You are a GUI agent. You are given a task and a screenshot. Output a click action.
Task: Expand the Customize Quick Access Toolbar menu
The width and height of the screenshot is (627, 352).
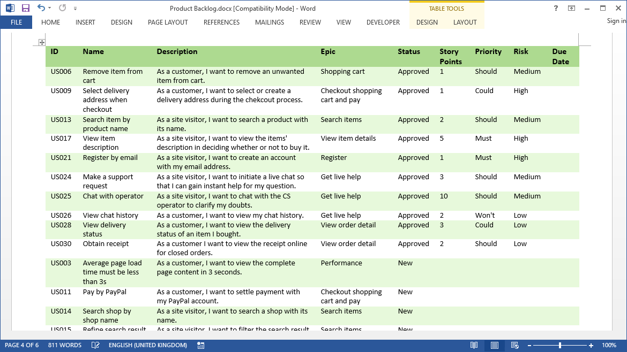click(x=75, y=7)
